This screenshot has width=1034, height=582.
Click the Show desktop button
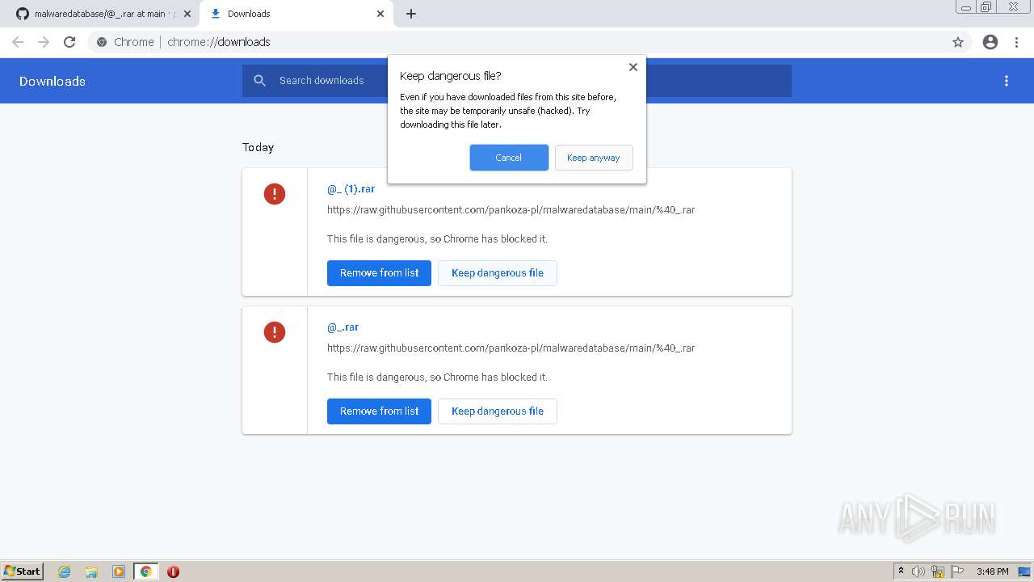(1026, 571)
